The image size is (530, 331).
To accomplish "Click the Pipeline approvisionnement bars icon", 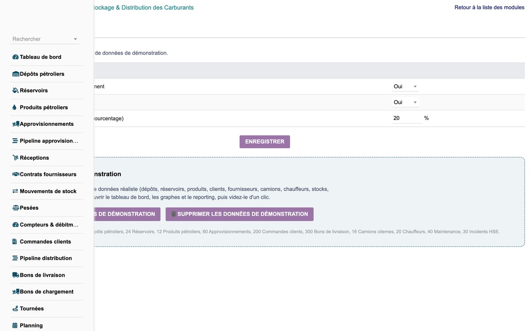I will tap(15, 141).
